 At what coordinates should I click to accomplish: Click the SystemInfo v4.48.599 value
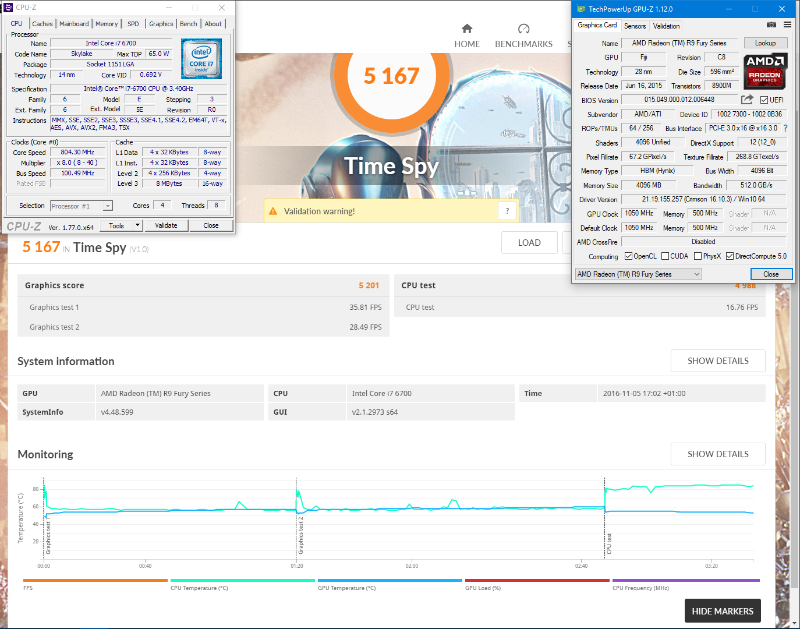tap(117, 412)
